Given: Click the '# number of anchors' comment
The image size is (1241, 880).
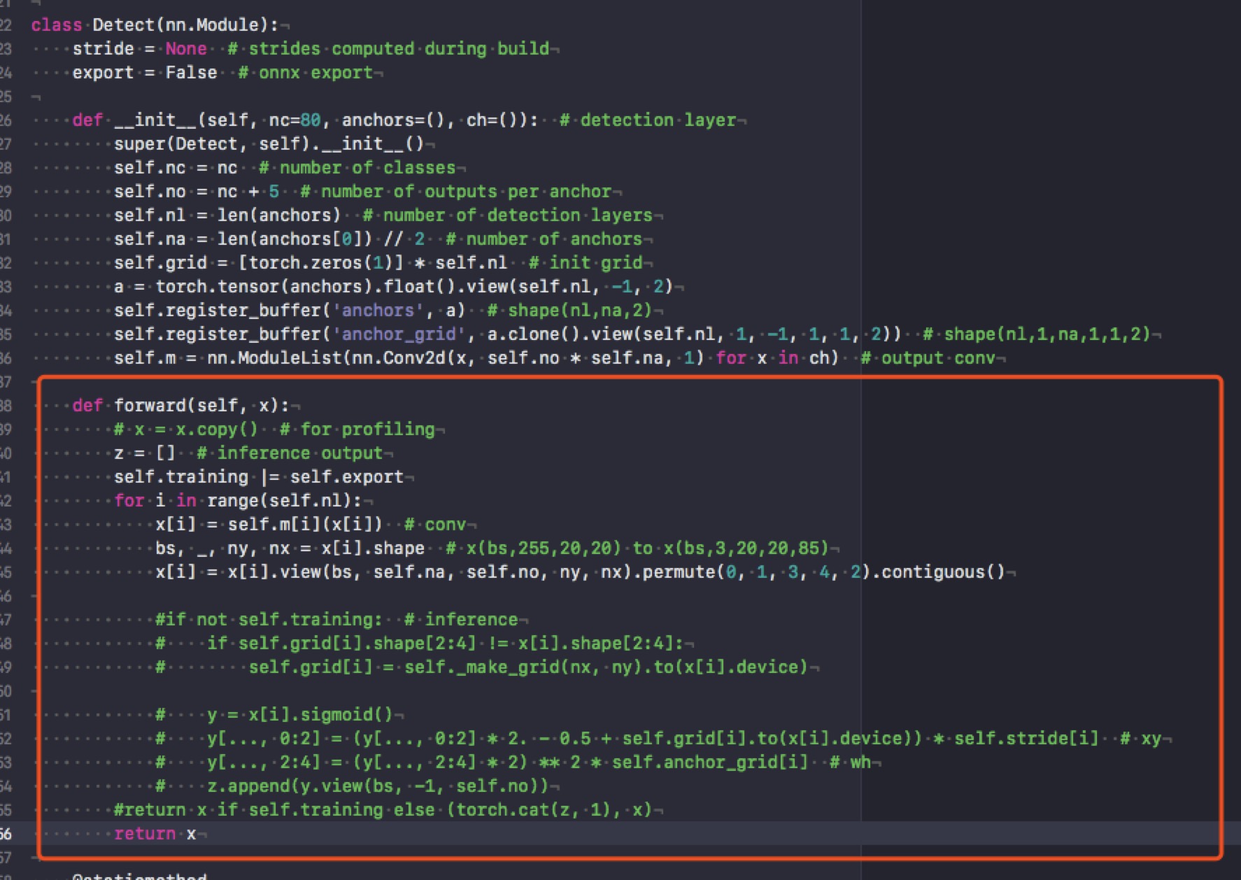Looking at the screenshot, I should [x=544, y=239].
